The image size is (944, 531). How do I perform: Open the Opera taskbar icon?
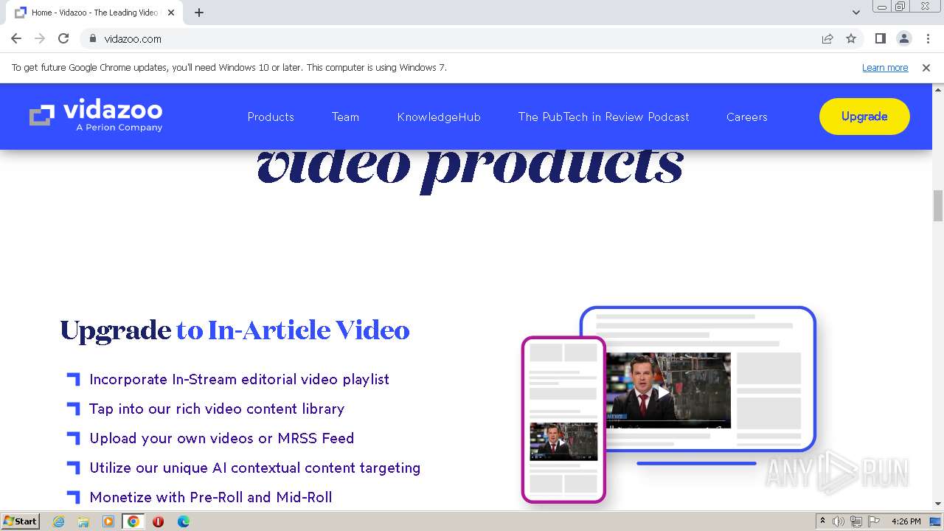click(158, 521)
